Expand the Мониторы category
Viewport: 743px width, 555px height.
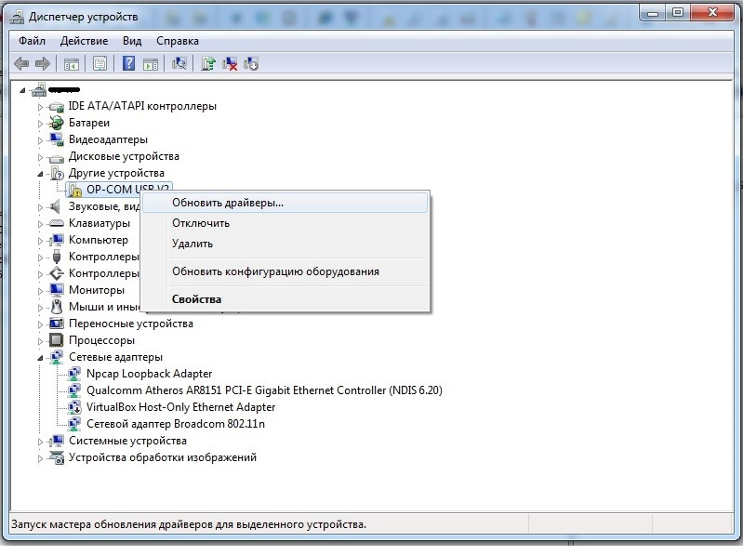coord(40,291)
